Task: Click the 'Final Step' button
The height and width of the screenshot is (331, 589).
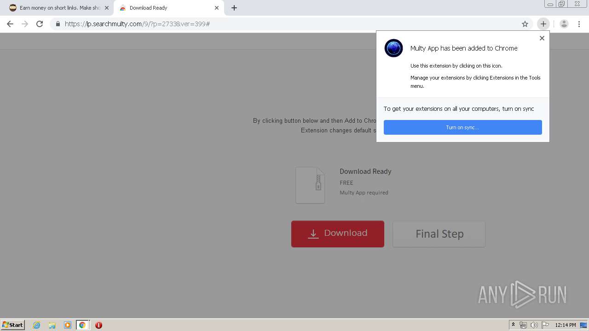Action: [439, 234]
